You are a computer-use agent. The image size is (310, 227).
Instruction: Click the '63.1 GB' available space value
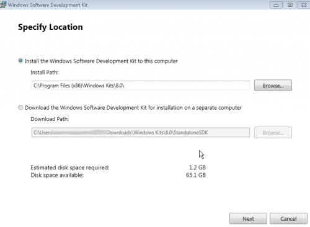[x=196, y=175]
